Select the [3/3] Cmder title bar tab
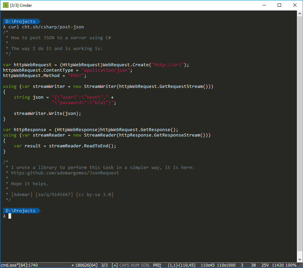The width and height of the screenshot is (303, 268). click(21, 5)
